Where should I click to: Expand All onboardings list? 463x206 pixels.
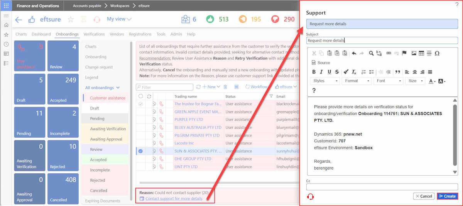coord(103,88)
